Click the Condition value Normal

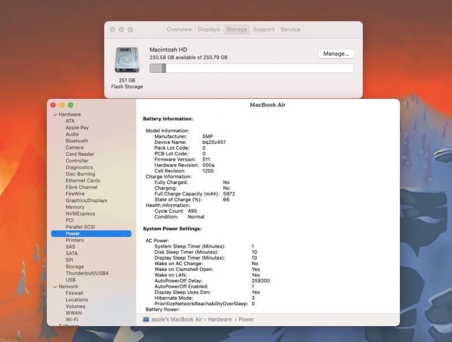pyautogui.click(x=195, y=217)
